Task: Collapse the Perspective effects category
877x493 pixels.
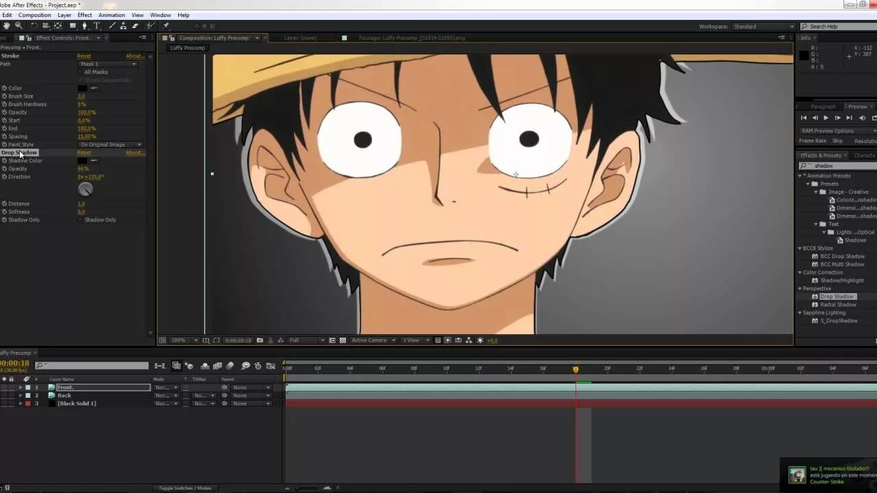Action: 800,288
